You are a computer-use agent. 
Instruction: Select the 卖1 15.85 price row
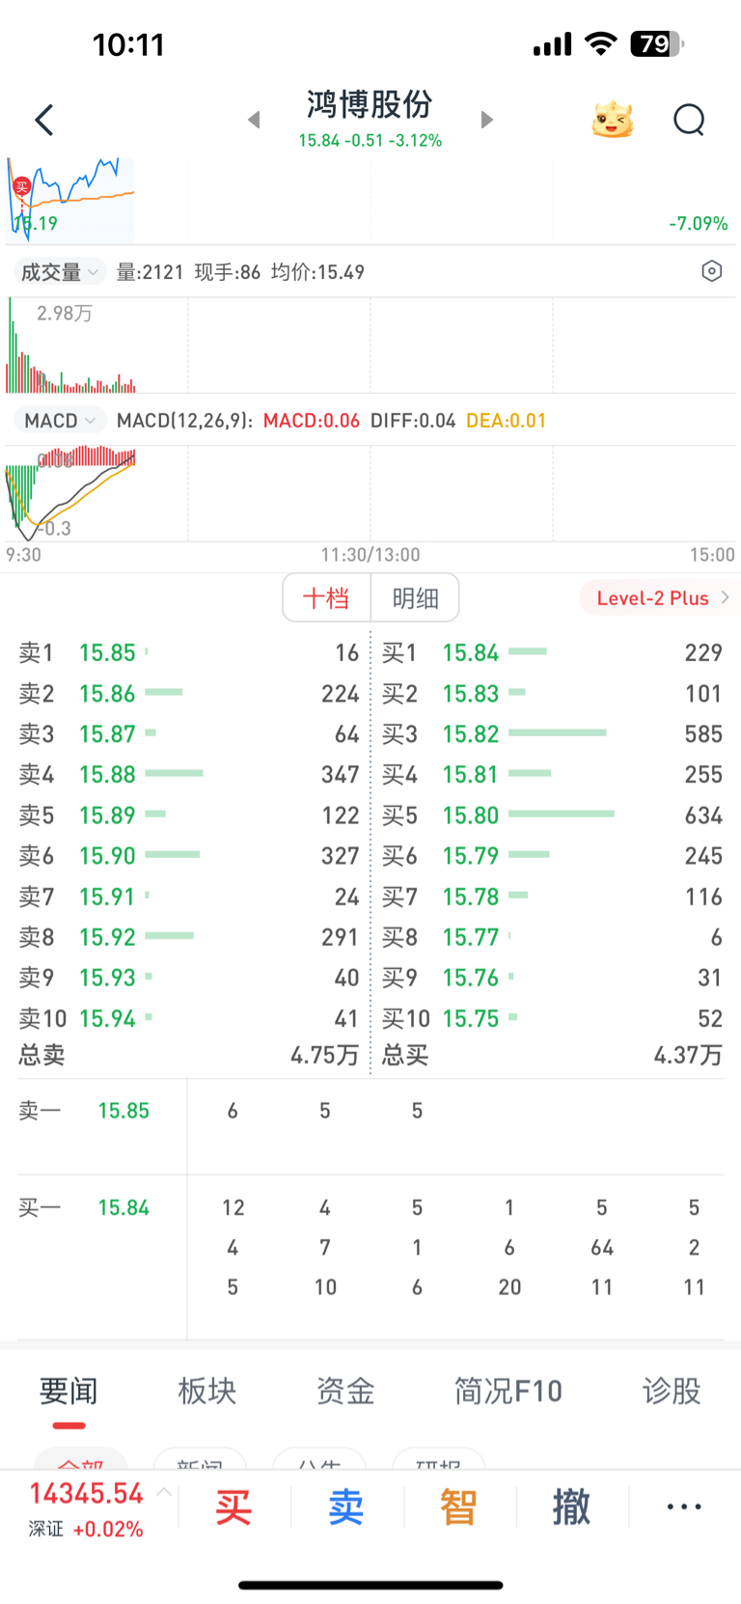pos(189,653)
